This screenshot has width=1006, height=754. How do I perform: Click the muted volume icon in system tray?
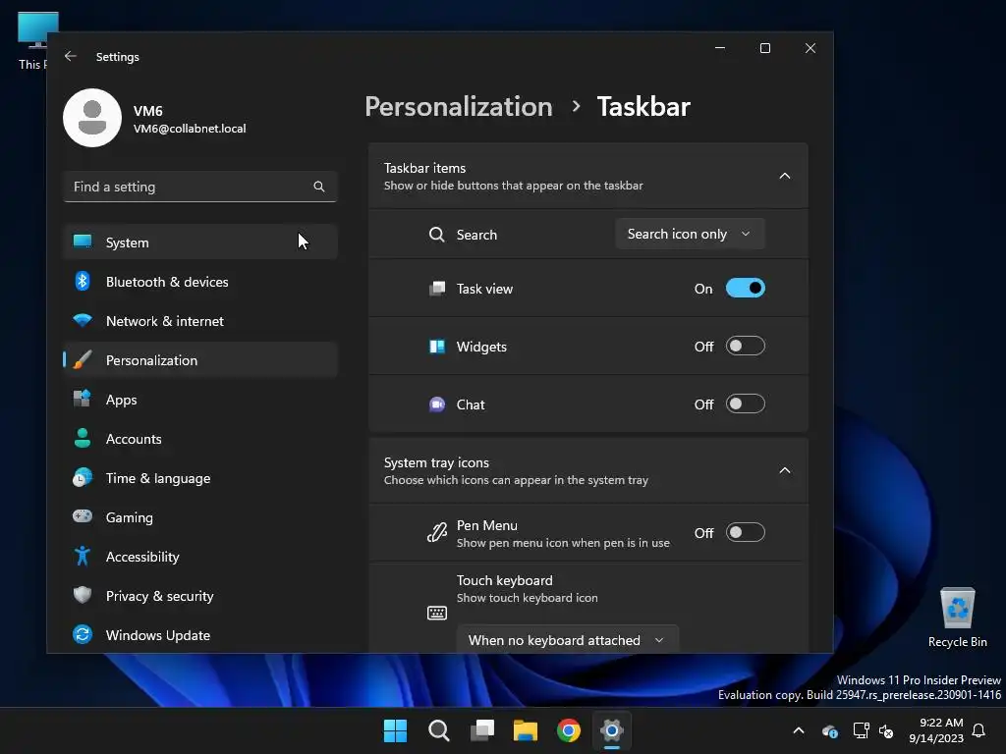887,730
